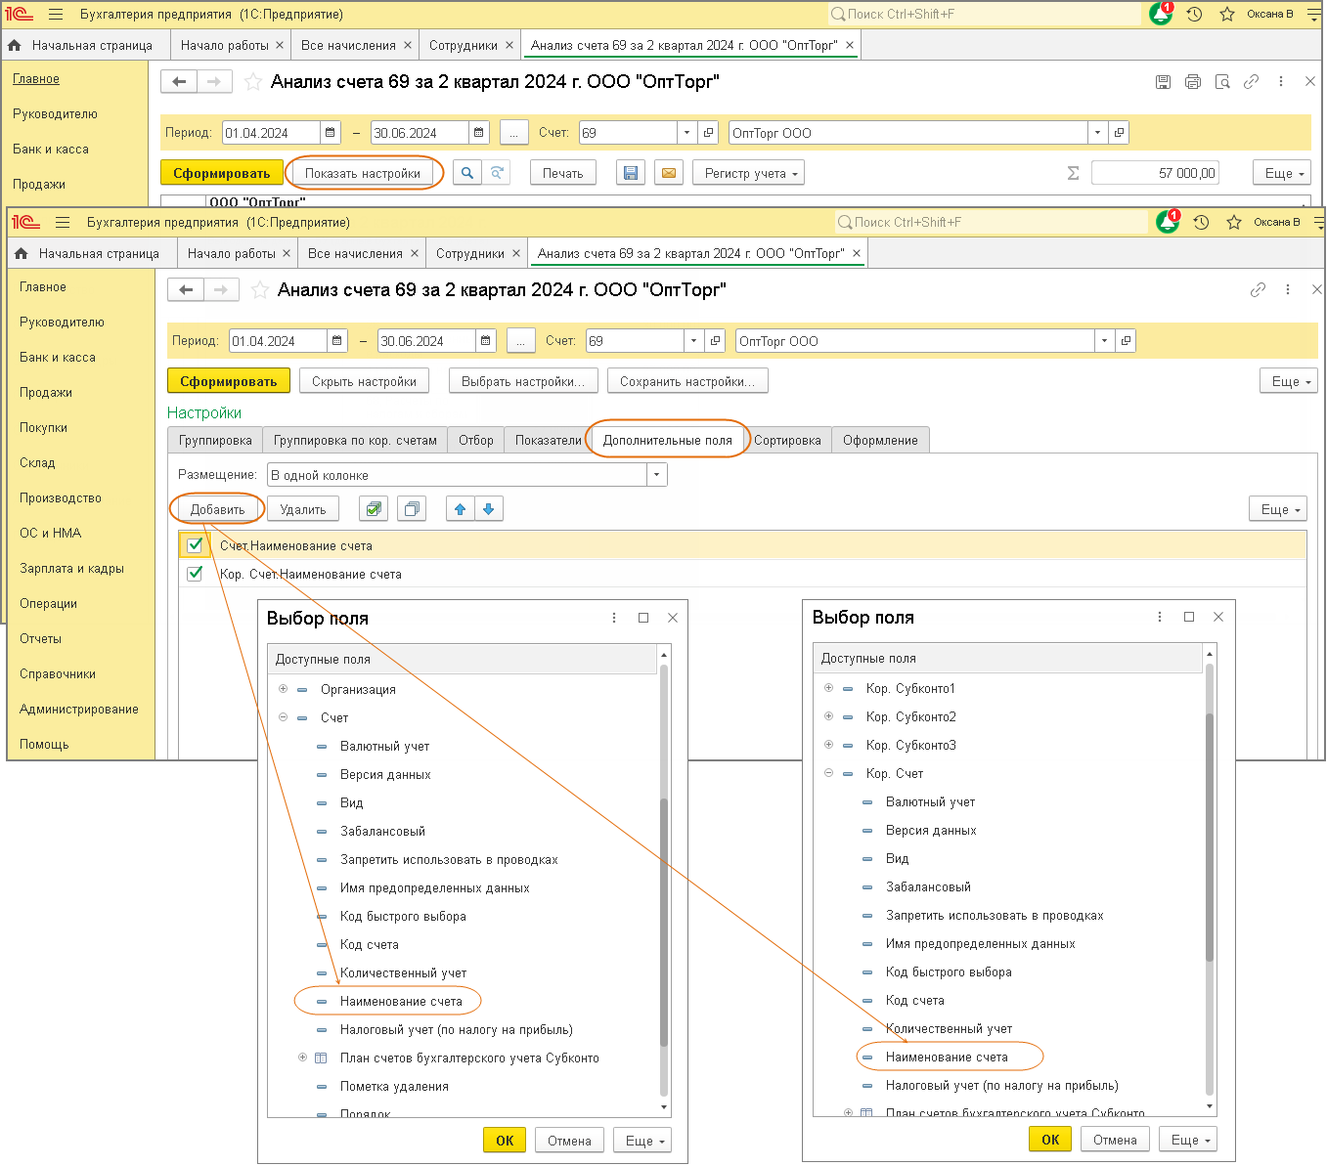
Task: Click the notification bell in the front window header
Action: 1168,222
